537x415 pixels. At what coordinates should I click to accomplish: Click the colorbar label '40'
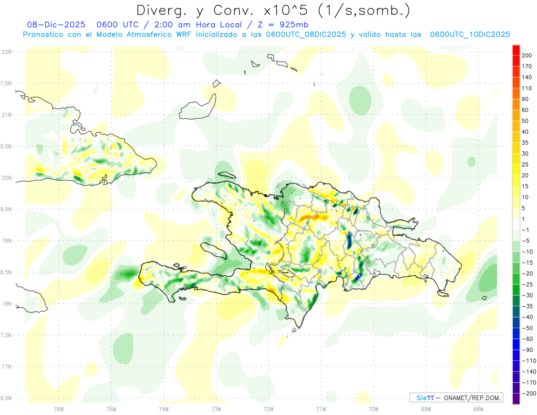[x=525, y=132]
